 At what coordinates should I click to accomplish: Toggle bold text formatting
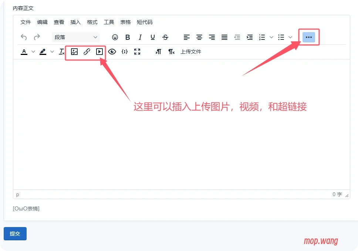tap(128, 37)
